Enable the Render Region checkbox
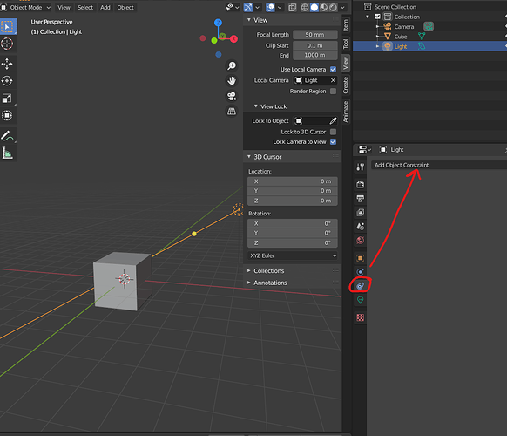Viewport: 507px width, 436px height. coord(333,92)
